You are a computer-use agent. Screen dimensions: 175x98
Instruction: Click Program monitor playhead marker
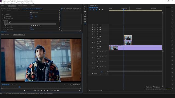[x=20, y=87]
